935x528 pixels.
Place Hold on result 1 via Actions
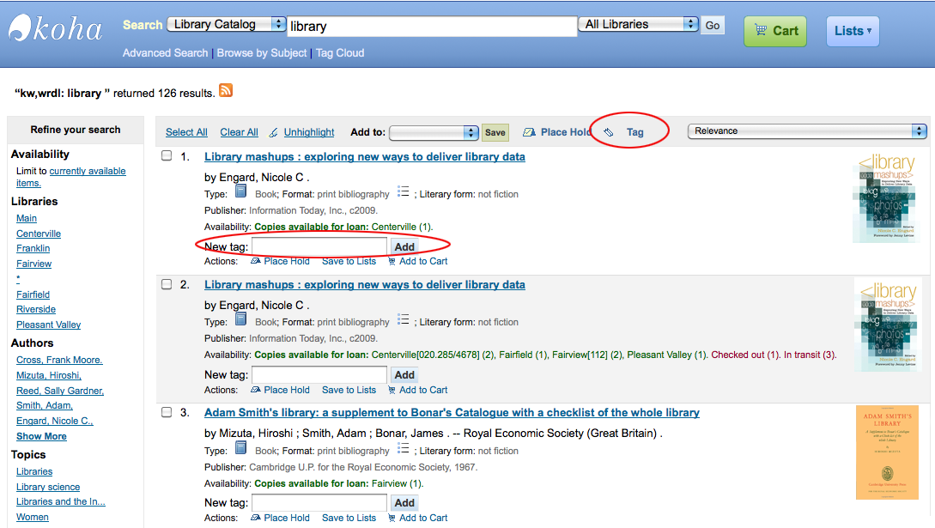[x=280, y=261]
